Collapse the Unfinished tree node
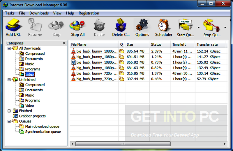Image resolution: width=233 pixels, height=151 pixels. click(9, 80)
